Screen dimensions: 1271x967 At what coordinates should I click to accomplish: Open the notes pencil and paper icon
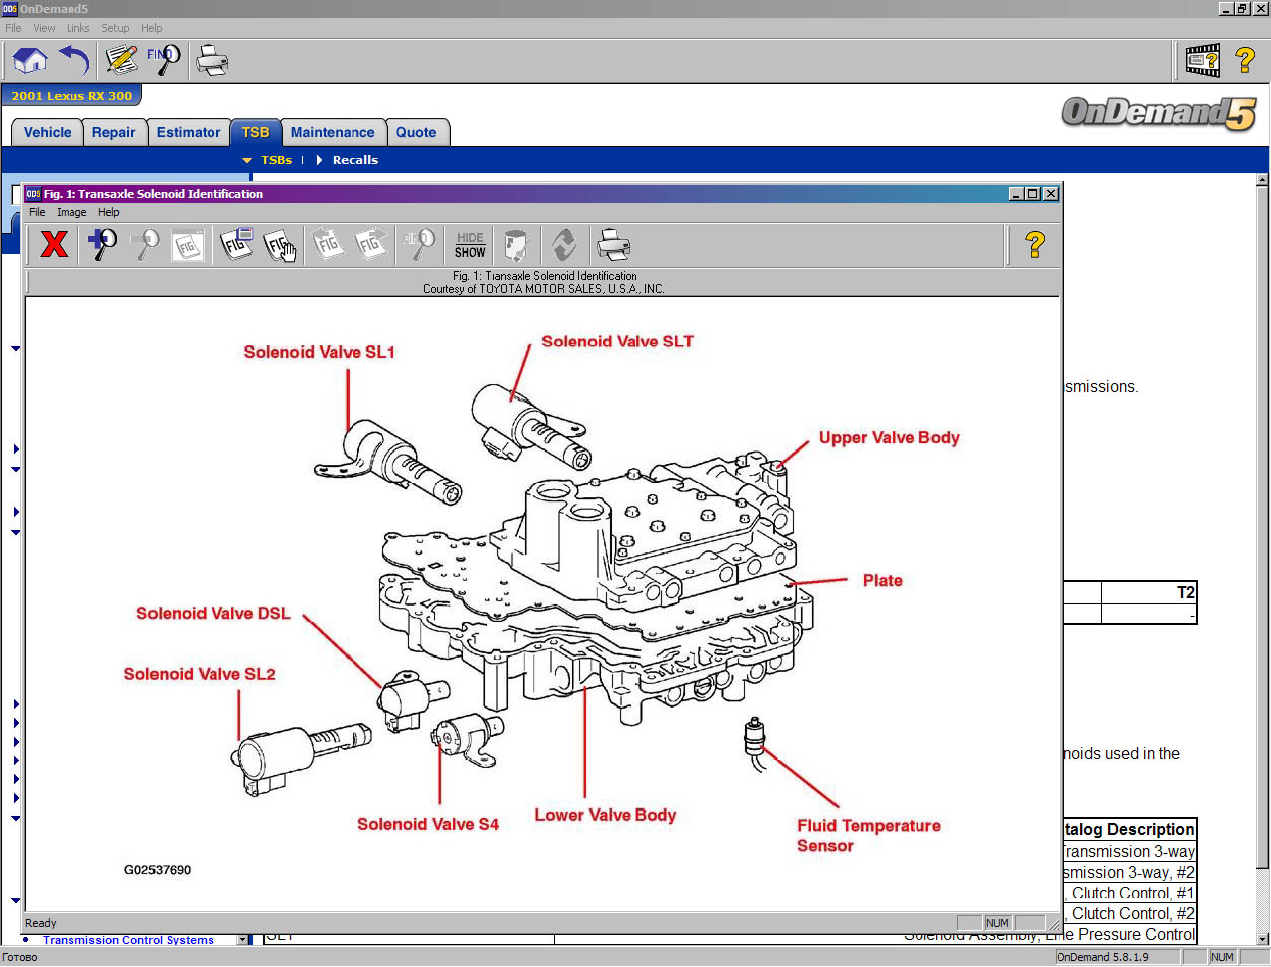[x=121, y=61]
